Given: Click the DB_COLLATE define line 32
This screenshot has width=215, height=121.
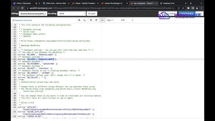Looking at the screenshot, I should point(32,77).
